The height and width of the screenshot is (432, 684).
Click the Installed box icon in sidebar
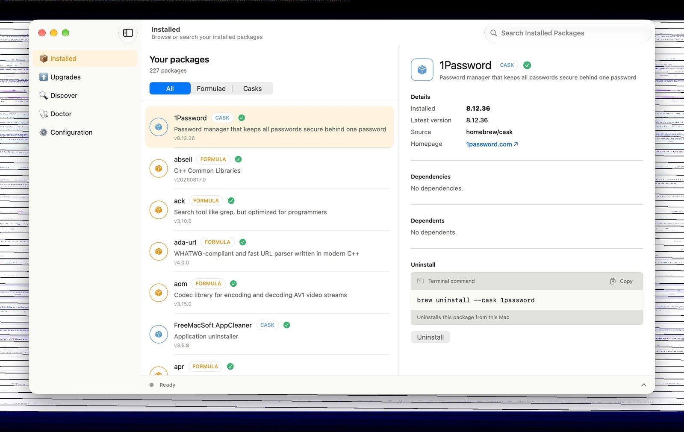[x=43, y=59]
